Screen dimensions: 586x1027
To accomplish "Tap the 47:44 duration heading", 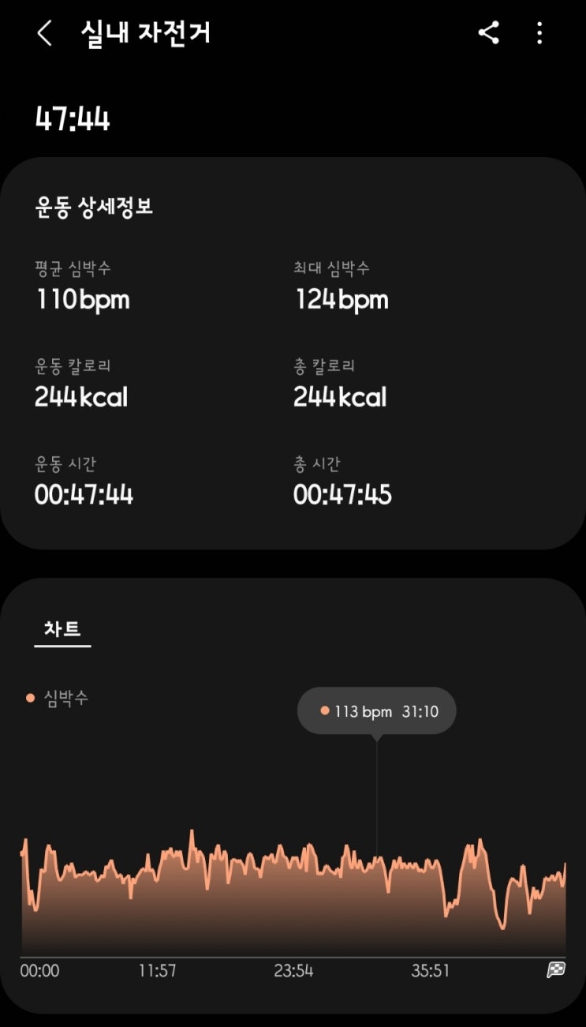I will [x=73, y=119].
